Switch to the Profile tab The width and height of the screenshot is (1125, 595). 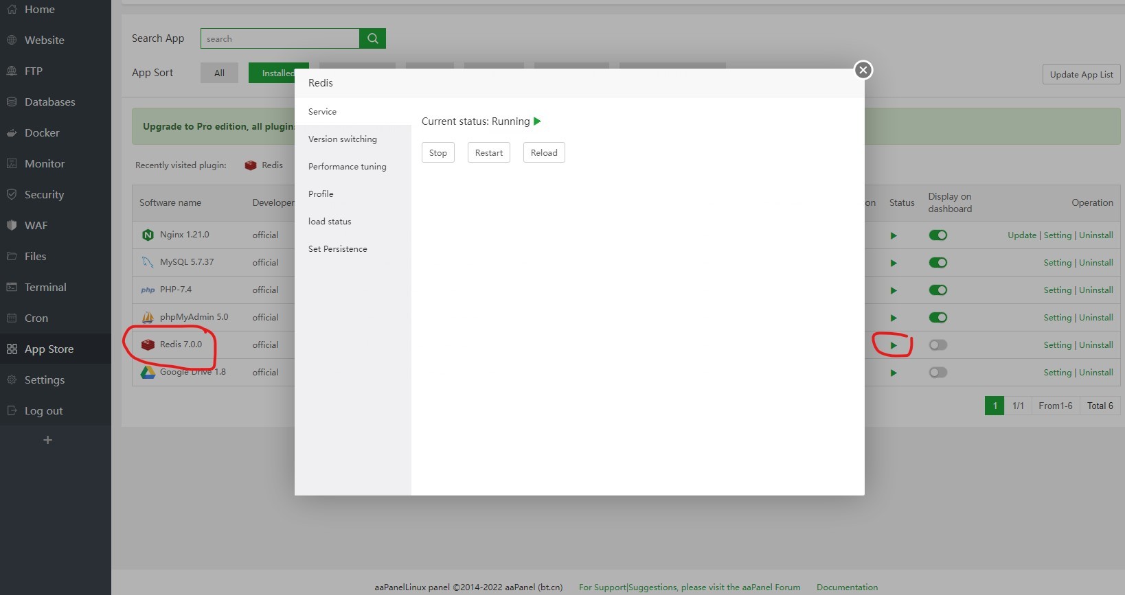pos(353,194)
